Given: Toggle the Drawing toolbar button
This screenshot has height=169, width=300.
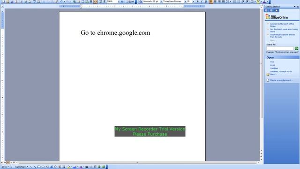Looking at the screenshot, I should point(95,1).
